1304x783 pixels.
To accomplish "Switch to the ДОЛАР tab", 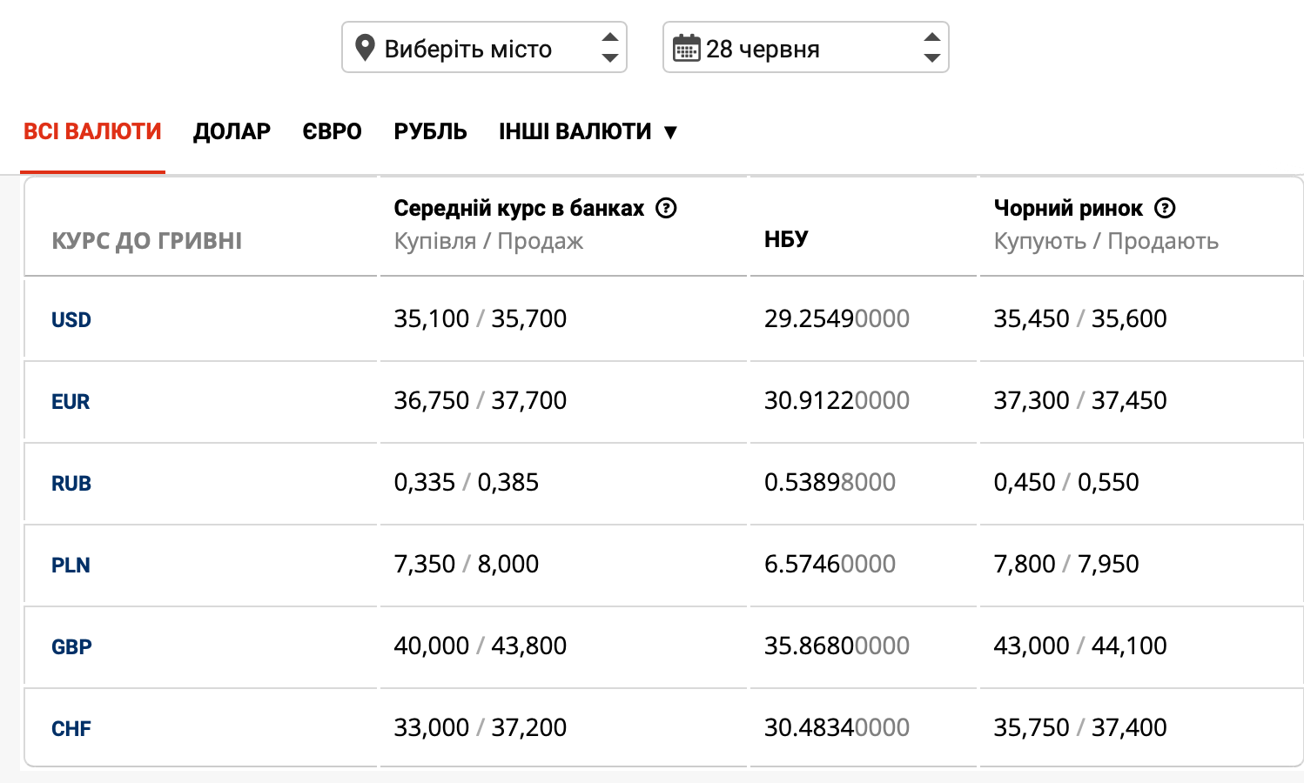I will coord(232,131).
